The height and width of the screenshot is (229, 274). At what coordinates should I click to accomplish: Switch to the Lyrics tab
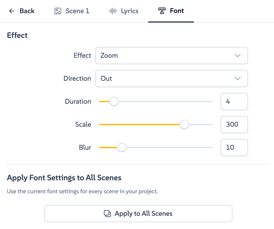pos(124,11)
